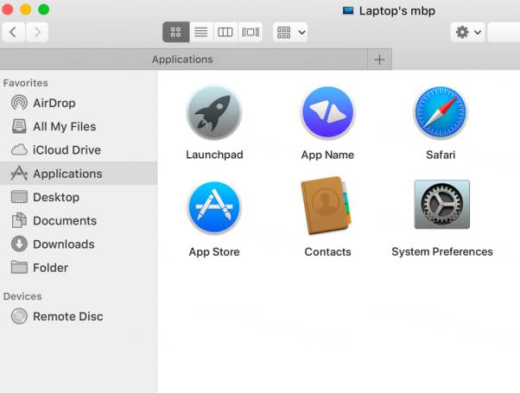This screenshot has width=520, height=393.
Task: Open iCloud Drive in sidebar
Action: pyautogui.click(x=66, y=149)
